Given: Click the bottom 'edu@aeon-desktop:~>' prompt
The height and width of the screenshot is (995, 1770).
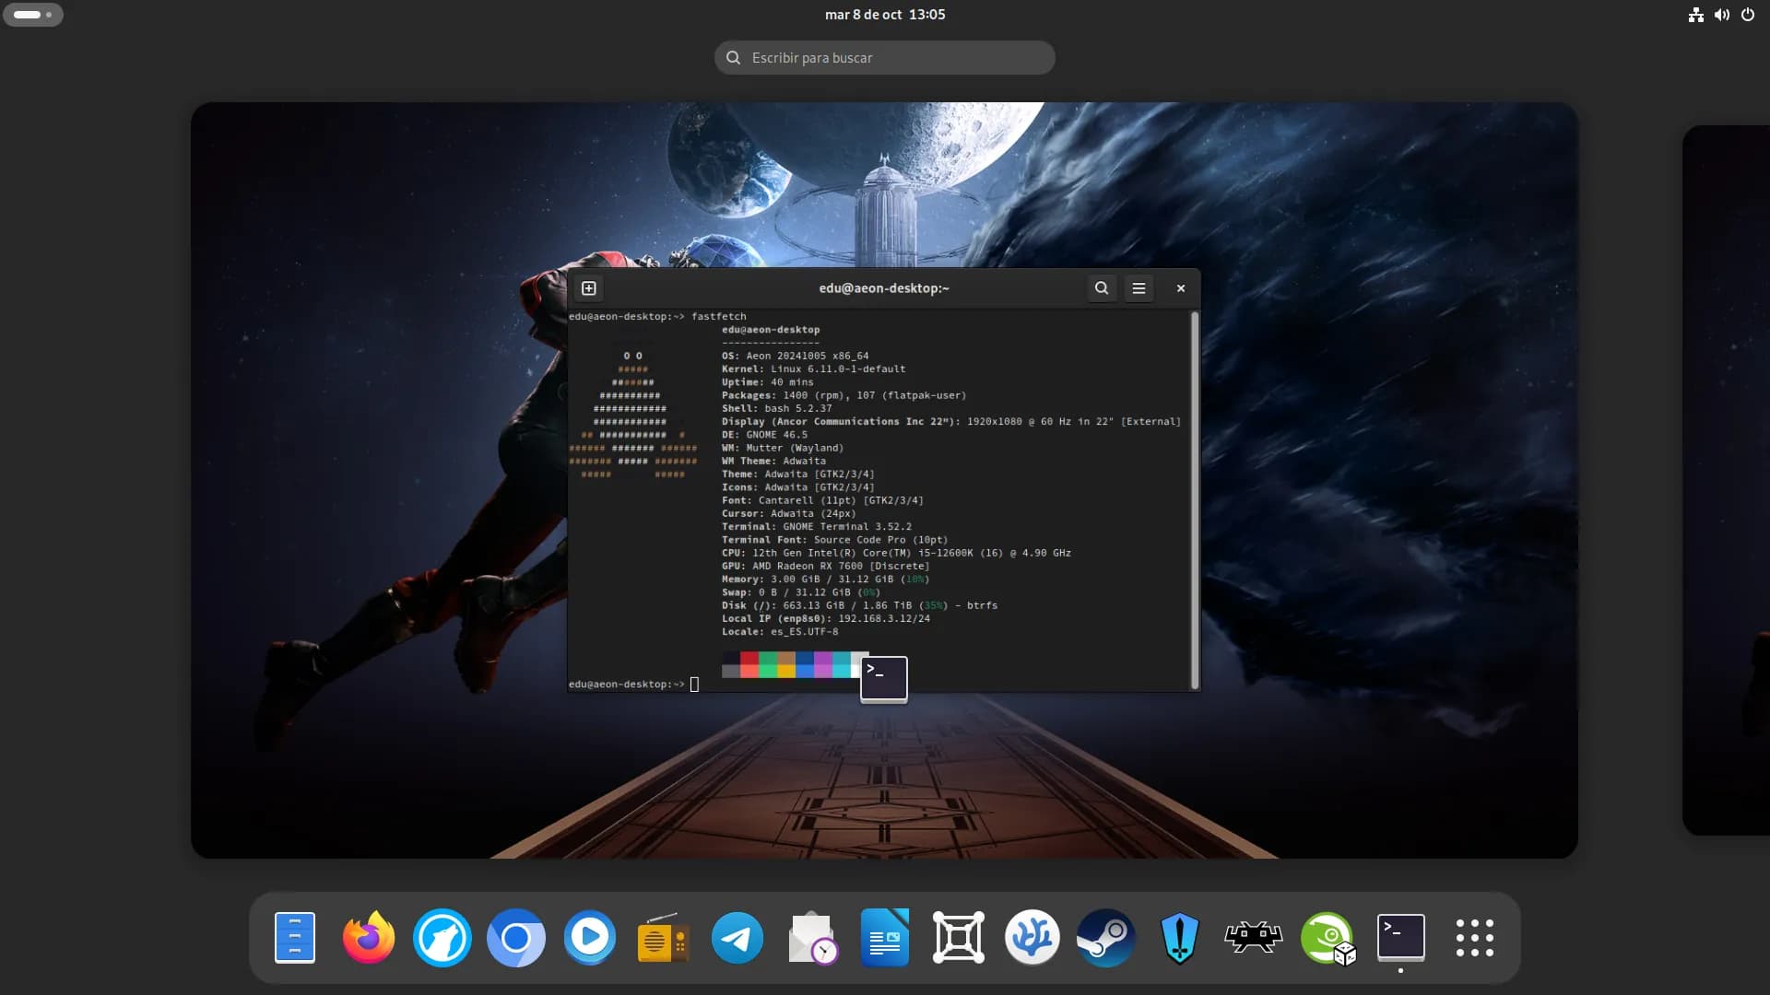Looking at the screenshot, I should coord(627,685).
